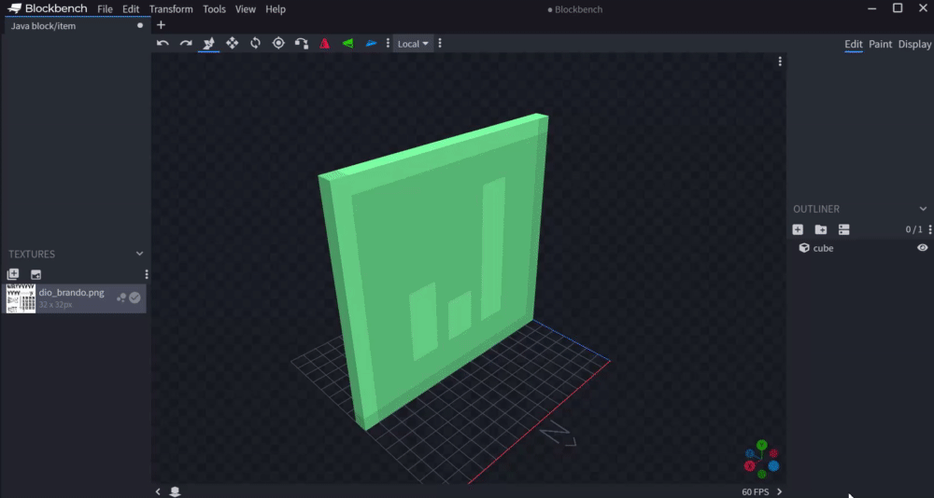The height and width of the screenshot is (498, 934).
Task: Open Outliner panel three-dot menu
Action: [x=930, y=229]
